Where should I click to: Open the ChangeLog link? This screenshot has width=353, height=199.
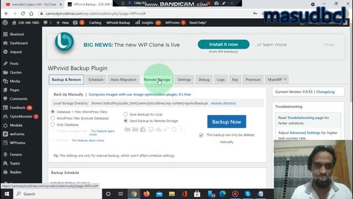coord(325,92)
